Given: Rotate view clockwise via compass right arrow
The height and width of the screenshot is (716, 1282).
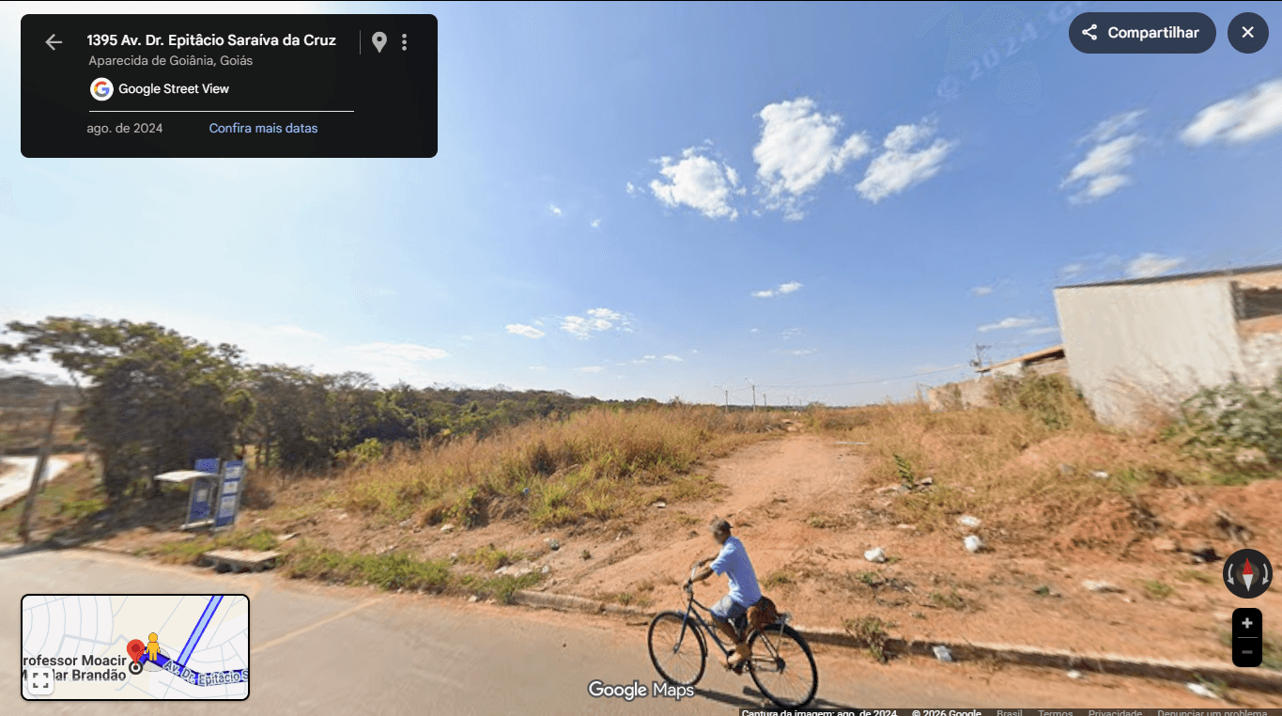Looking at the screenshot, I should click(1264, 575).
